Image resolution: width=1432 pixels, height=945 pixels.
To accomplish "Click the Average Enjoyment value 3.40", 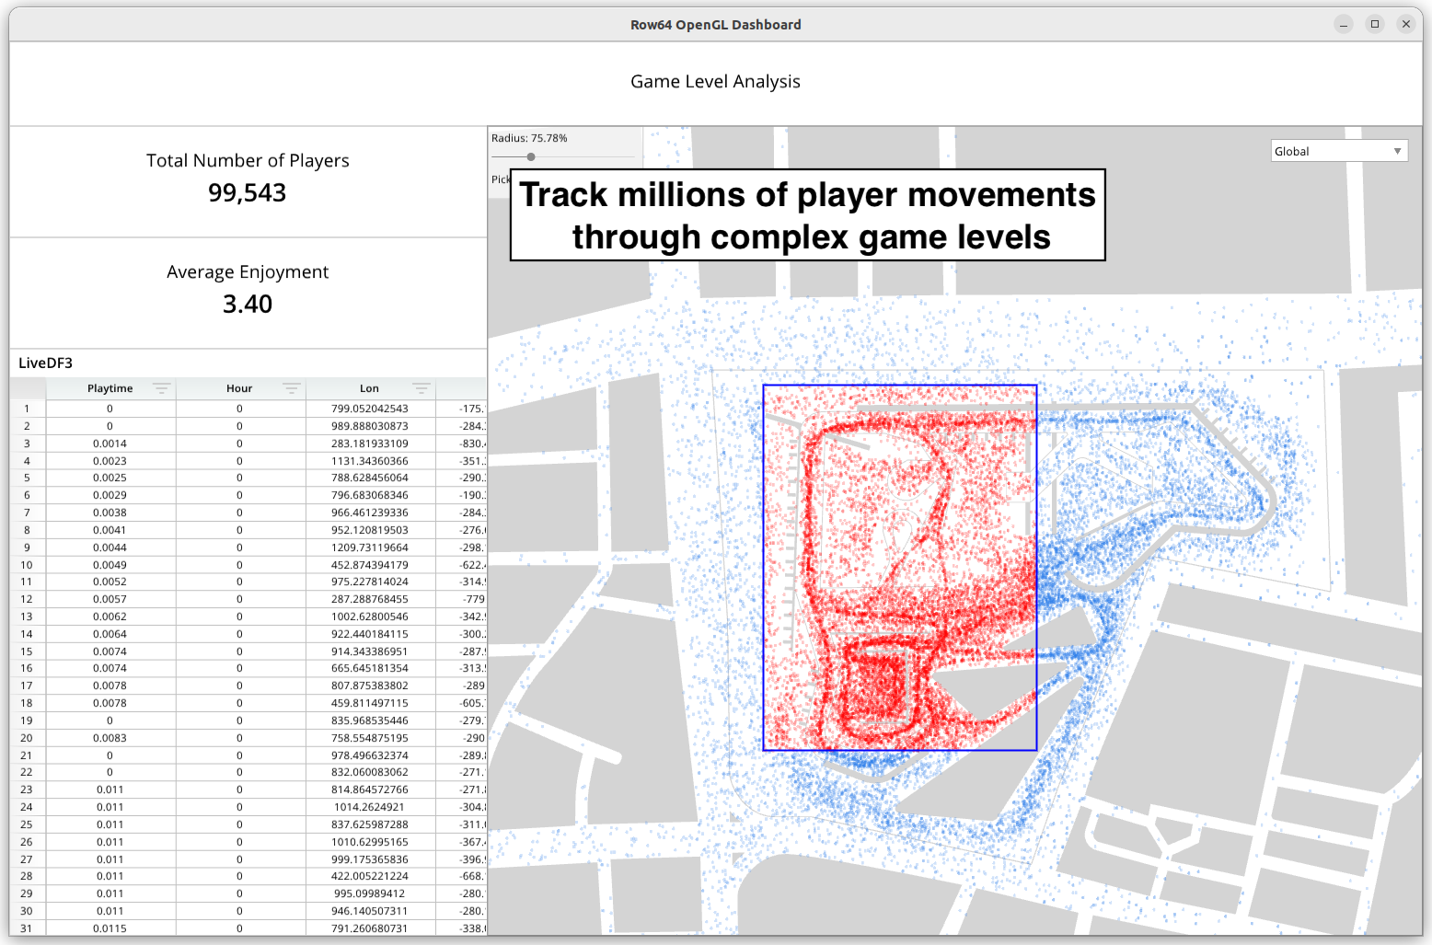I will coord(248,304).
